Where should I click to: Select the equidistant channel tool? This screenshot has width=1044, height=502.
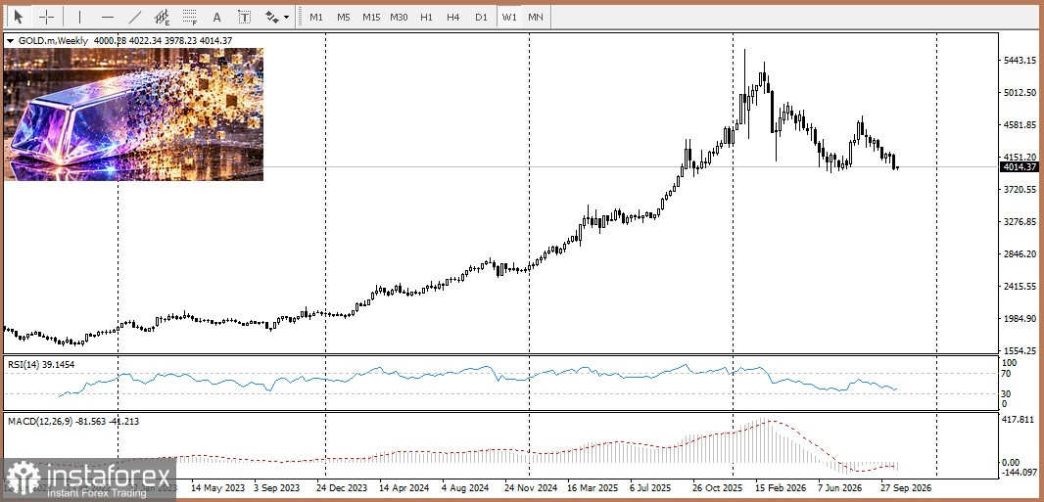[x=162, y=18]
